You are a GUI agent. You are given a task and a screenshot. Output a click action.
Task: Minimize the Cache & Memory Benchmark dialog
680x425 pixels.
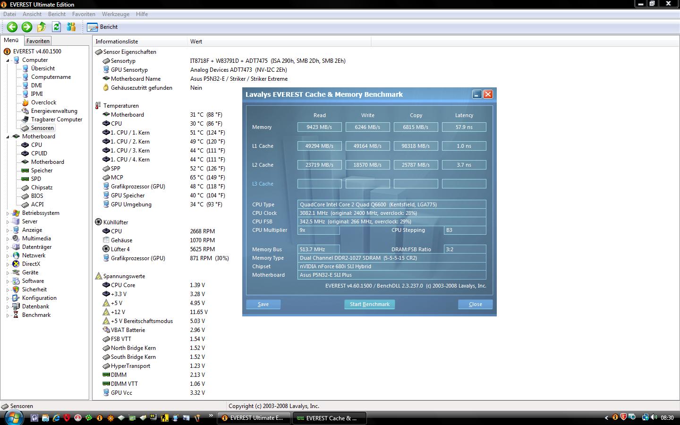tap(477, 94)
